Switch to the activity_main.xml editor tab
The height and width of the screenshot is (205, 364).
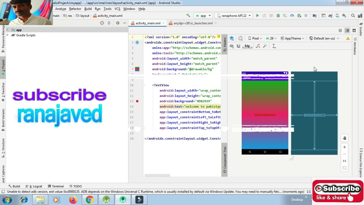click(x=148, y=23)
